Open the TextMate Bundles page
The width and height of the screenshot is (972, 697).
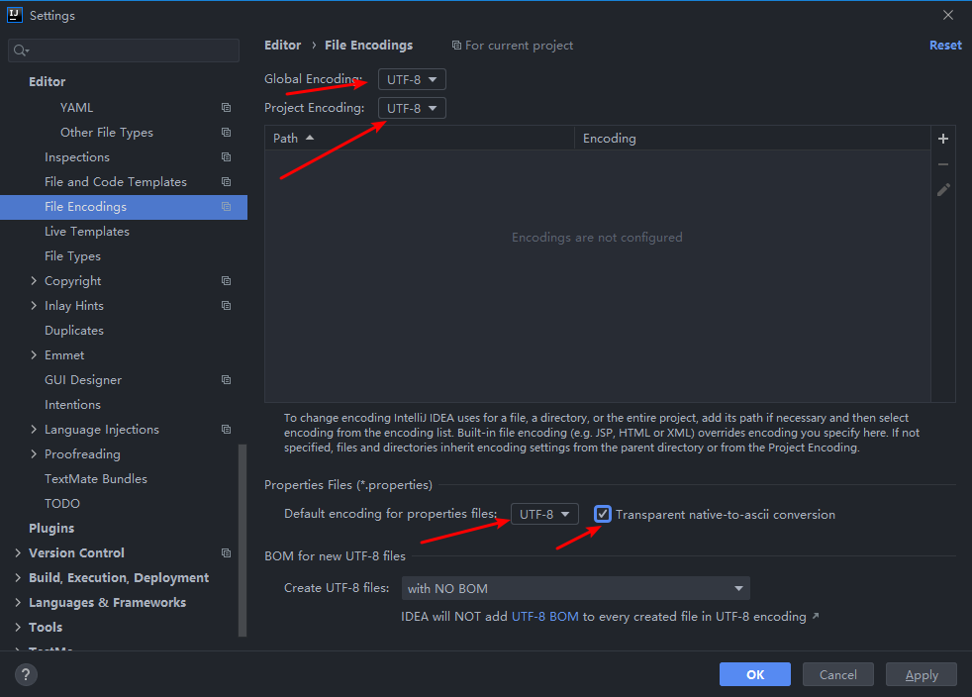[96, 479]
